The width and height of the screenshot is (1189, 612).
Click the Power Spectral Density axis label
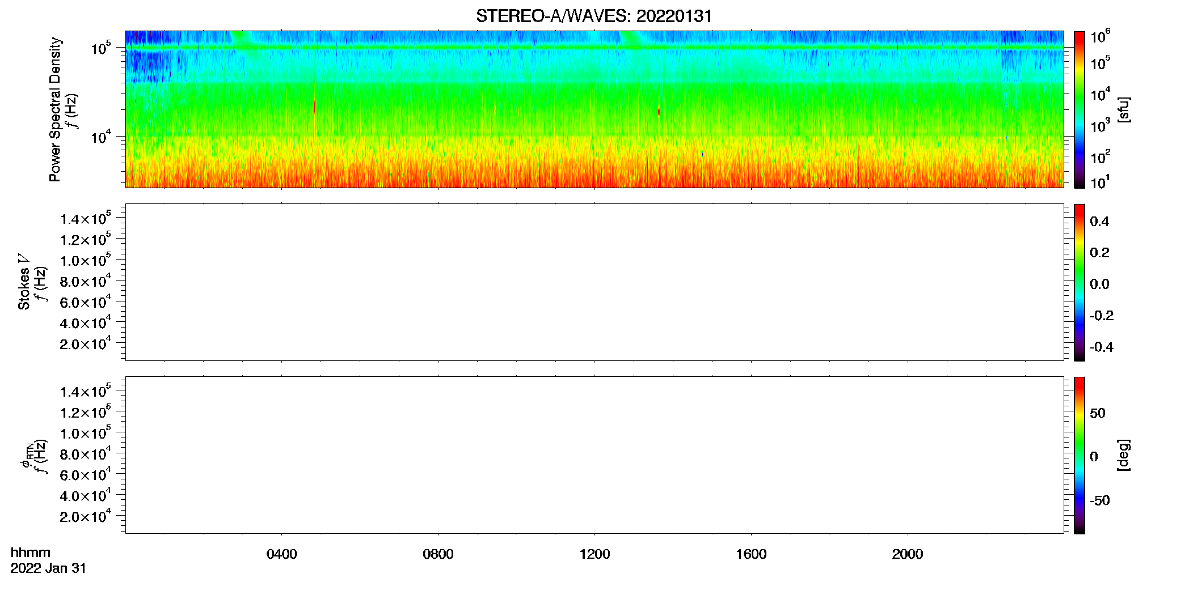tap(55, 109)
